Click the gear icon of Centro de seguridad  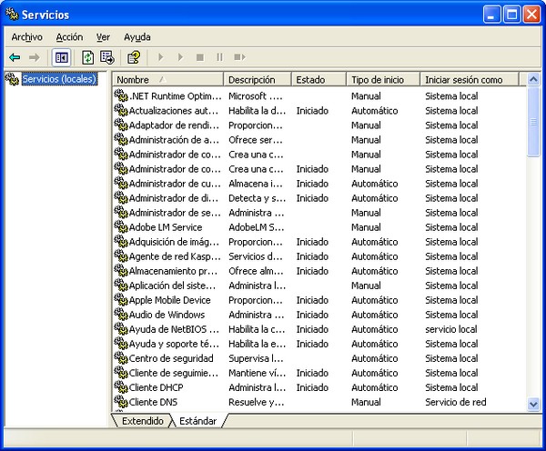click(x=121, y=358)
